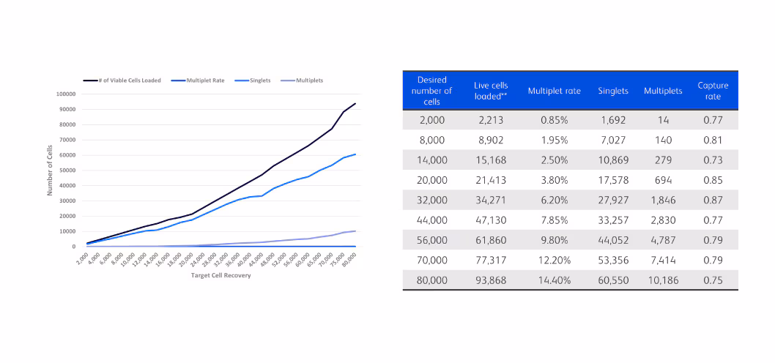775x363 pixels.
Task: Click the 'Multiplet rate' table header
Action: (x=554, y=91)
